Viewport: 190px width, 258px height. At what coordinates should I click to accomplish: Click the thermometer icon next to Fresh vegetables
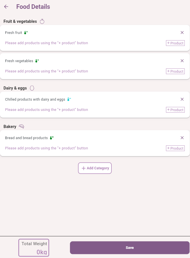37,61
